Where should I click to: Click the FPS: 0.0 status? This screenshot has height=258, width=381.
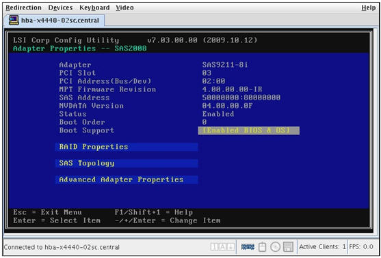pos(361,247)
